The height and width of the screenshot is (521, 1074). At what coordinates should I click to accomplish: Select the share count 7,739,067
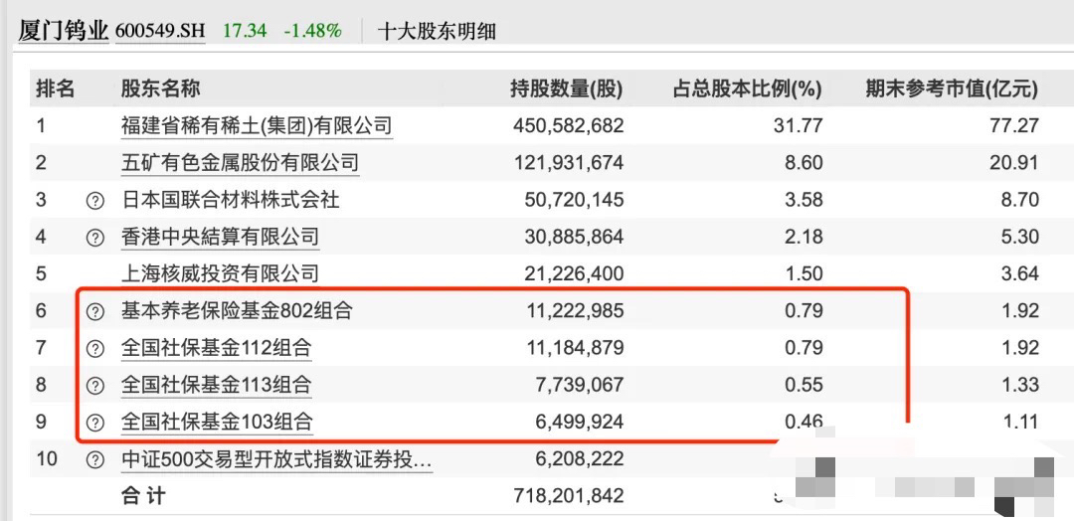coord(580,385)
